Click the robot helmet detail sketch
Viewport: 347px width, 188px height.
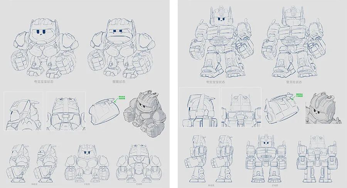(281, 109)
